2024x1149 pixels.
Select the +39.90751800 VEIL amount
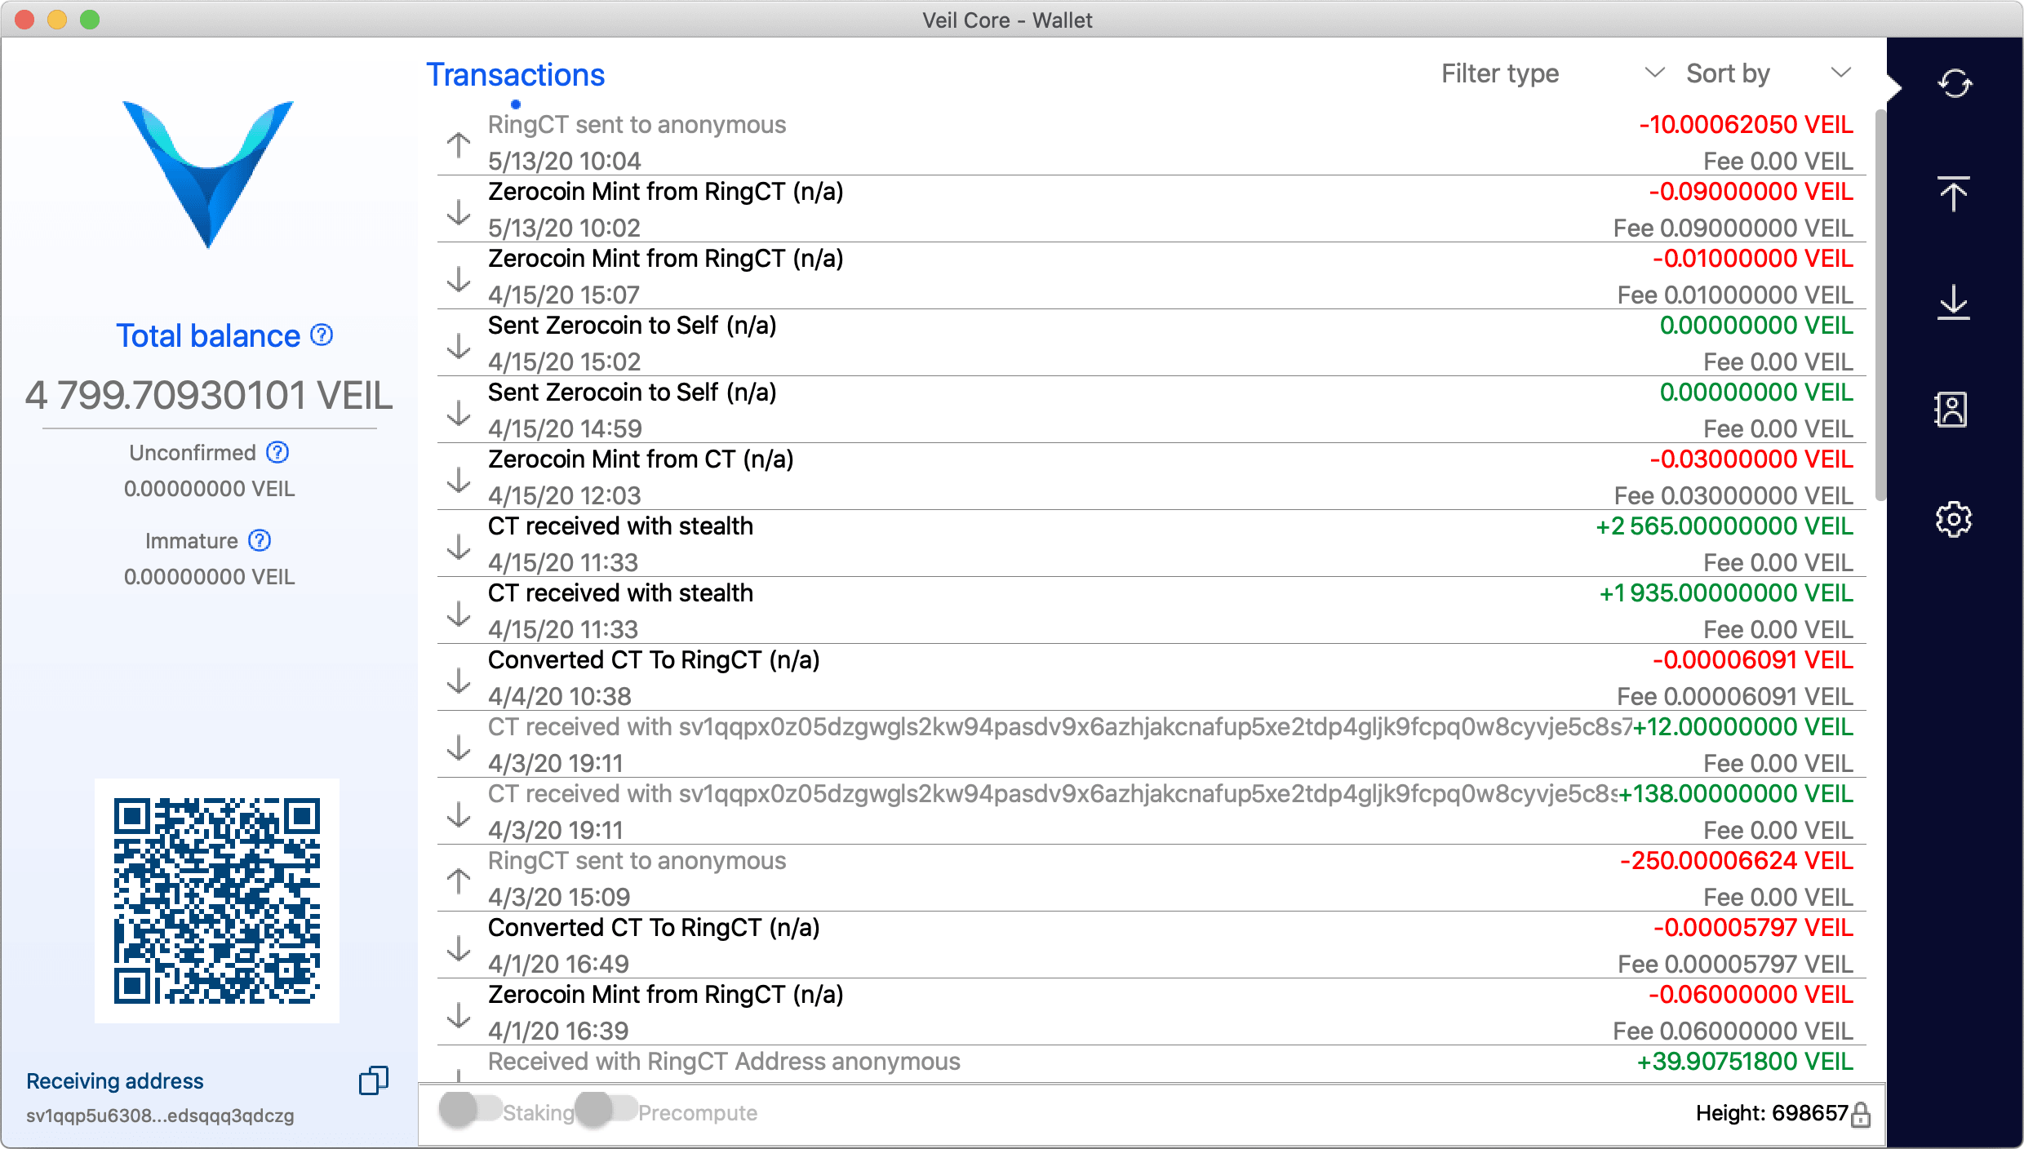[1746, 1062]
